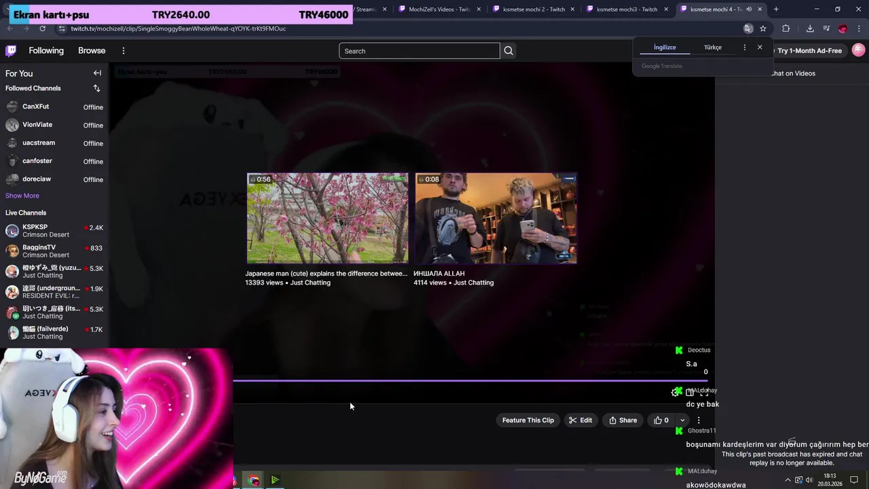The image size is (869, 489).
Task: Open the Chrome profile avatar
Action: (x=843, y=29)
